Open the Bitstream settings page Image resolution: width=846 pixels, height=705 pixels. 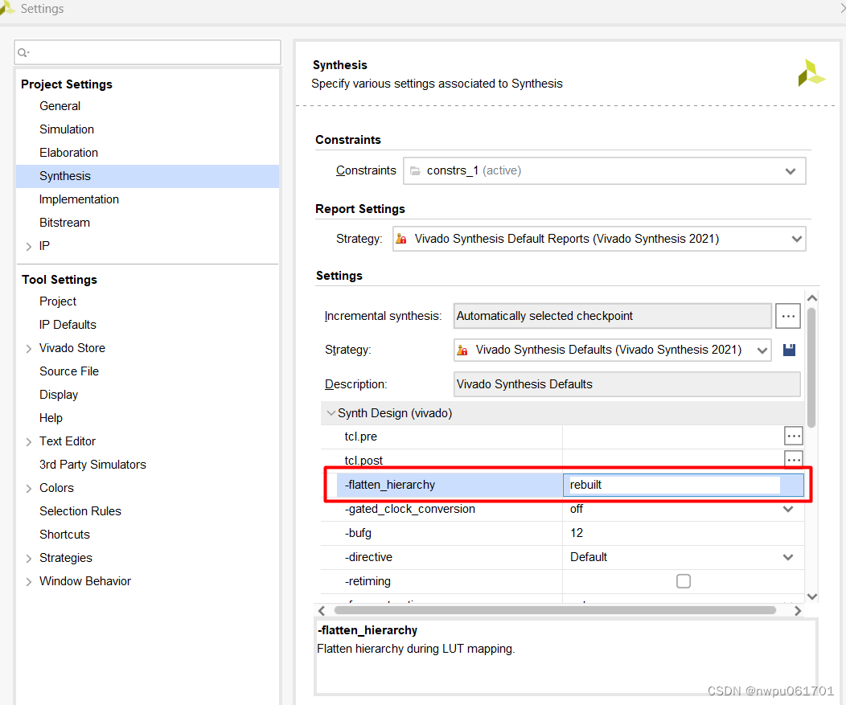coord(64,223)
